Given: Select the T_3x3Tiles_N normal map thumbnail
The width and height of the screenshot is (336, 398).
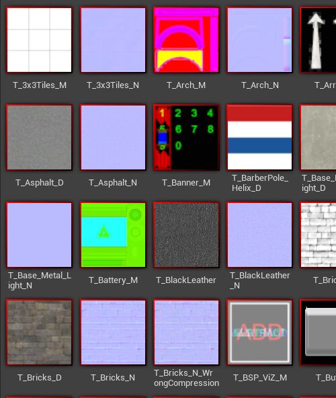Looking at the screenshot, I should pyautogui.click(x=113, y=40).
